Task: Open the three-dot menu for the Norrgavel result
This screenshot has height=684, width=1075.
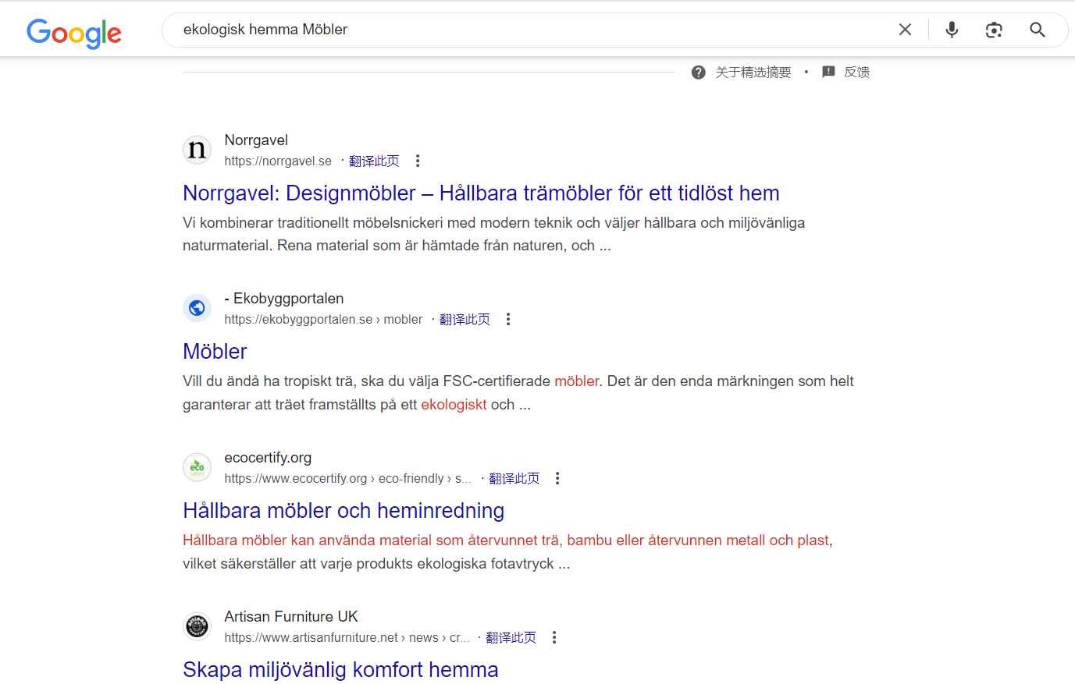Action: (x=418, y=161)
